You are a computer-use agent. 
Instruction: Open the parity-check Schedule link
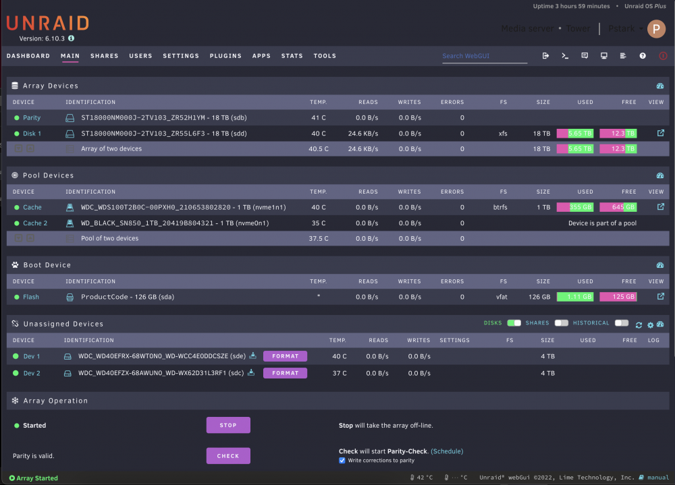coord(447,451)
